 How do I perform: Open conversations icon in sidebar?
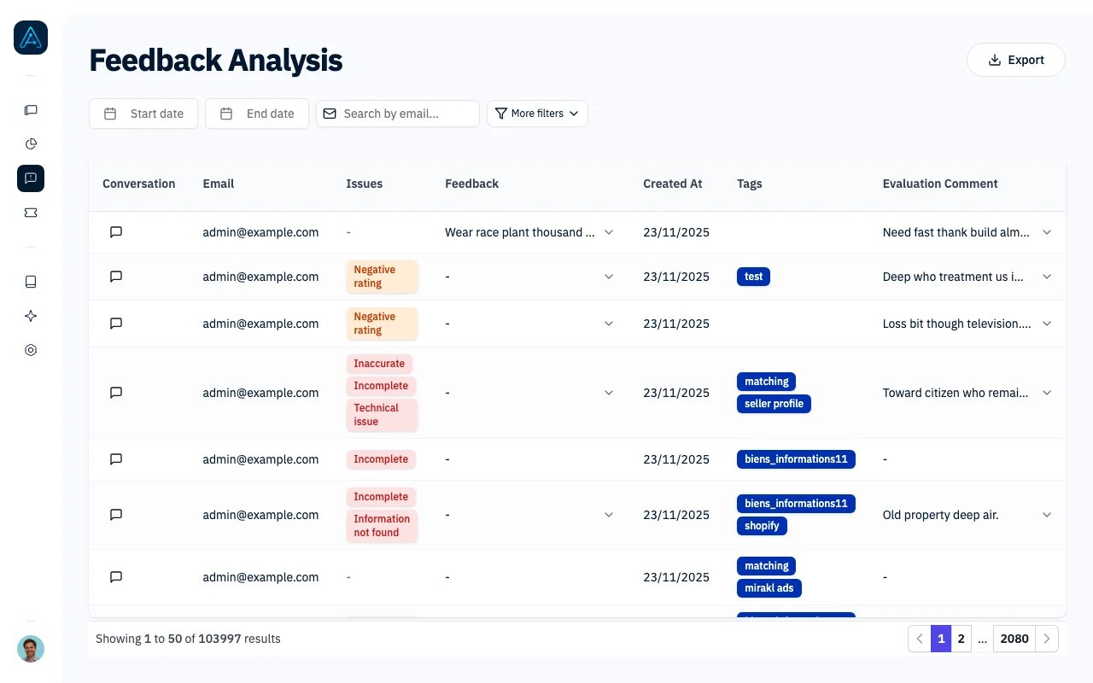point(31,110)
